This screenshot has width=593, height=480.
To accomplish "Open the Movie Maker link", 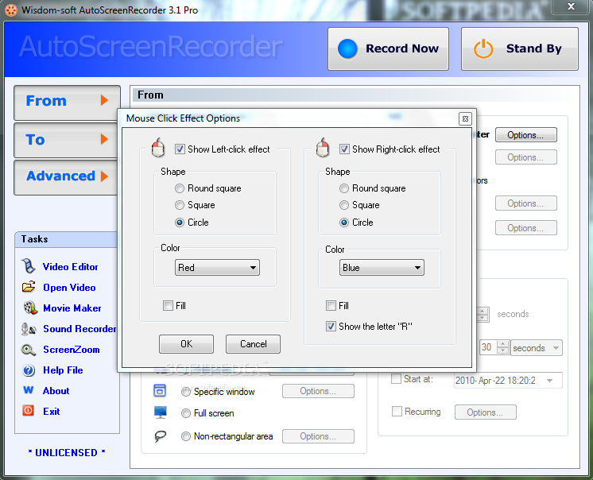I will (72, 308).
